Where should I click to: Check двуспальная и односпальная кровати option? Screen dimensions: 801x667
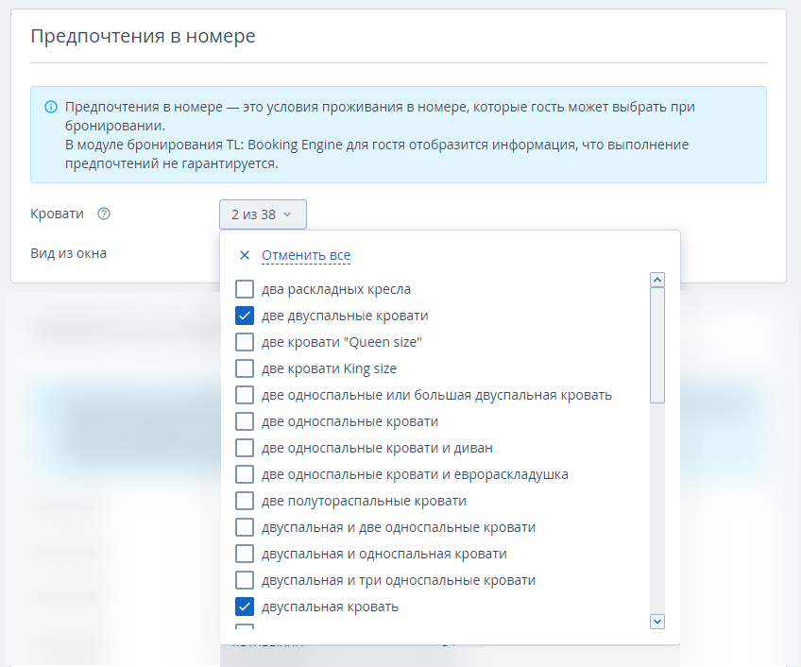tap(245, 554)
